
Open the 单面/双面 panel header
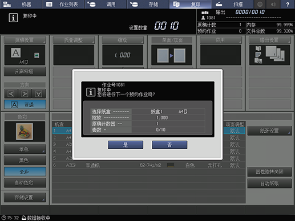point(172,40)
